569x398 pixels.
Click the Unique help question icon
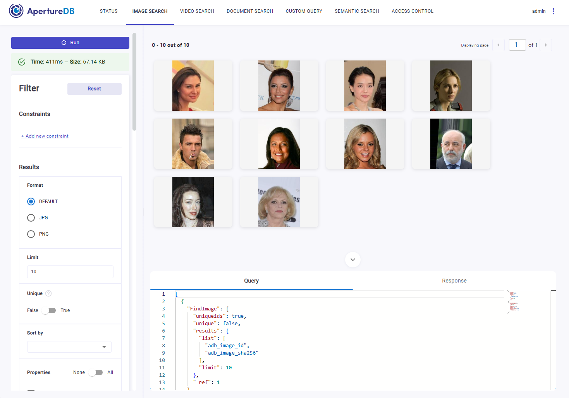[x=48, y=293]
